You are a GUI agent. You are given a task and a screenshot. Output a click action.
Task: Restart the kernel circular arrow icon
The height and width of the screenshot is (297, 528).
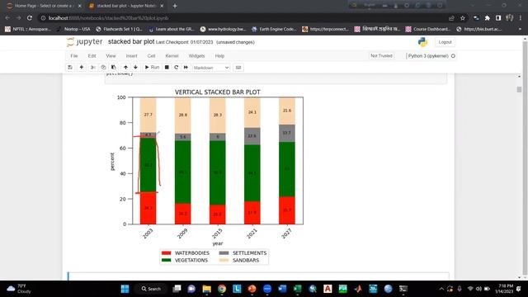coord(176,68)
